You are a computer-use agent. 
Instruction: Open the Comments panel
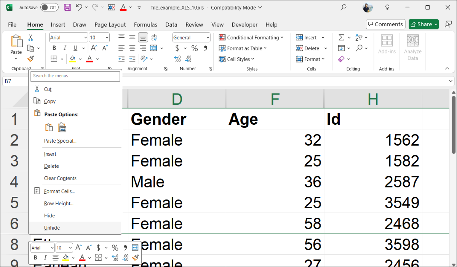pos(385,24)
